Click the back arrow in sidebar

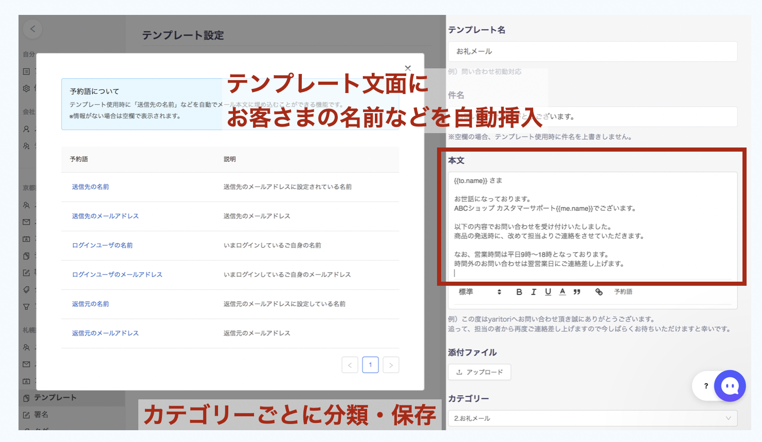click(x=32, y=29)
